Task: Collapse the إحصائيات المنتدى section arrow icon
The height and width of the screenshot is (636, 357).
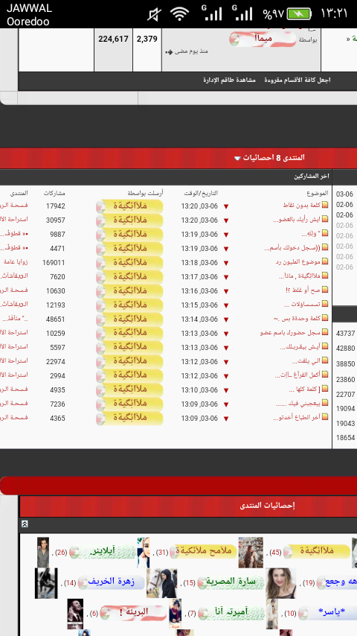Action: [x=25, y=524]
